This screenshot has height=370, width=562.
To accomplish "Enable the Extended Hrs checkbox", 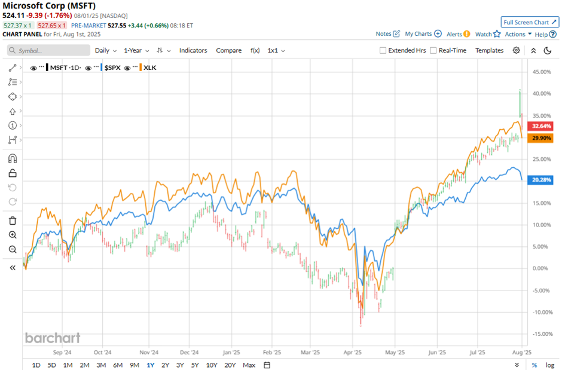I will click(x=383, y=50).
